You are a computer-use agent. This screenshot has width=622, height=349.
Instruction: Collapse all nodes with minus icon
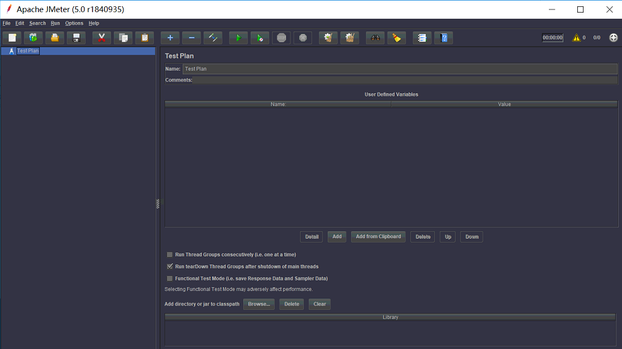pos(192,38)
